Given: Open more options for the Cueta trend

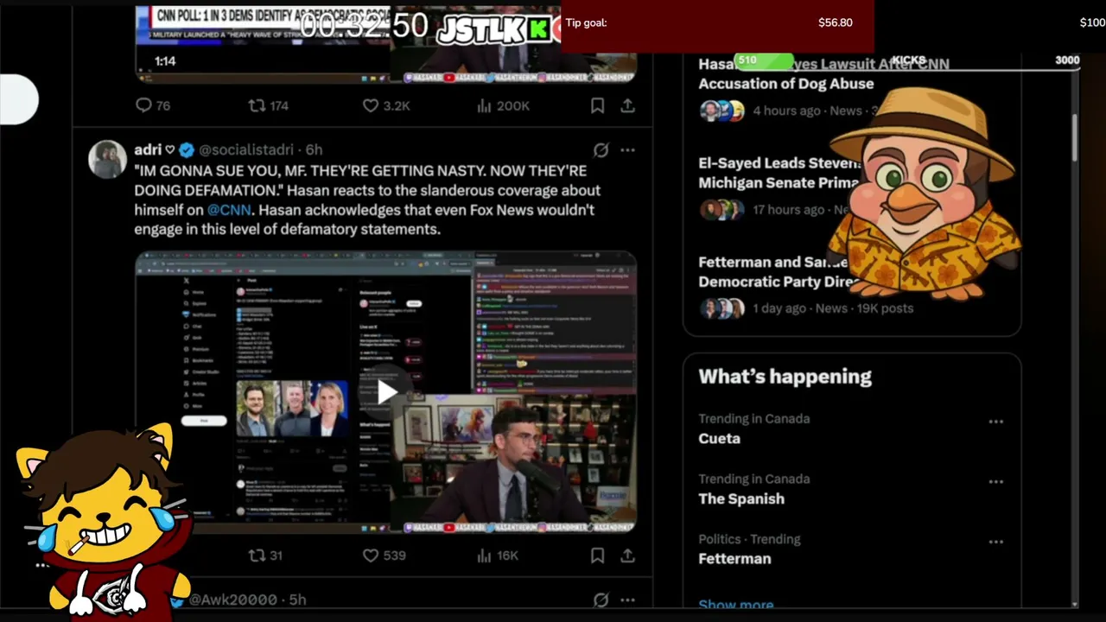Looking at the screenshot, I should (996, 422).
